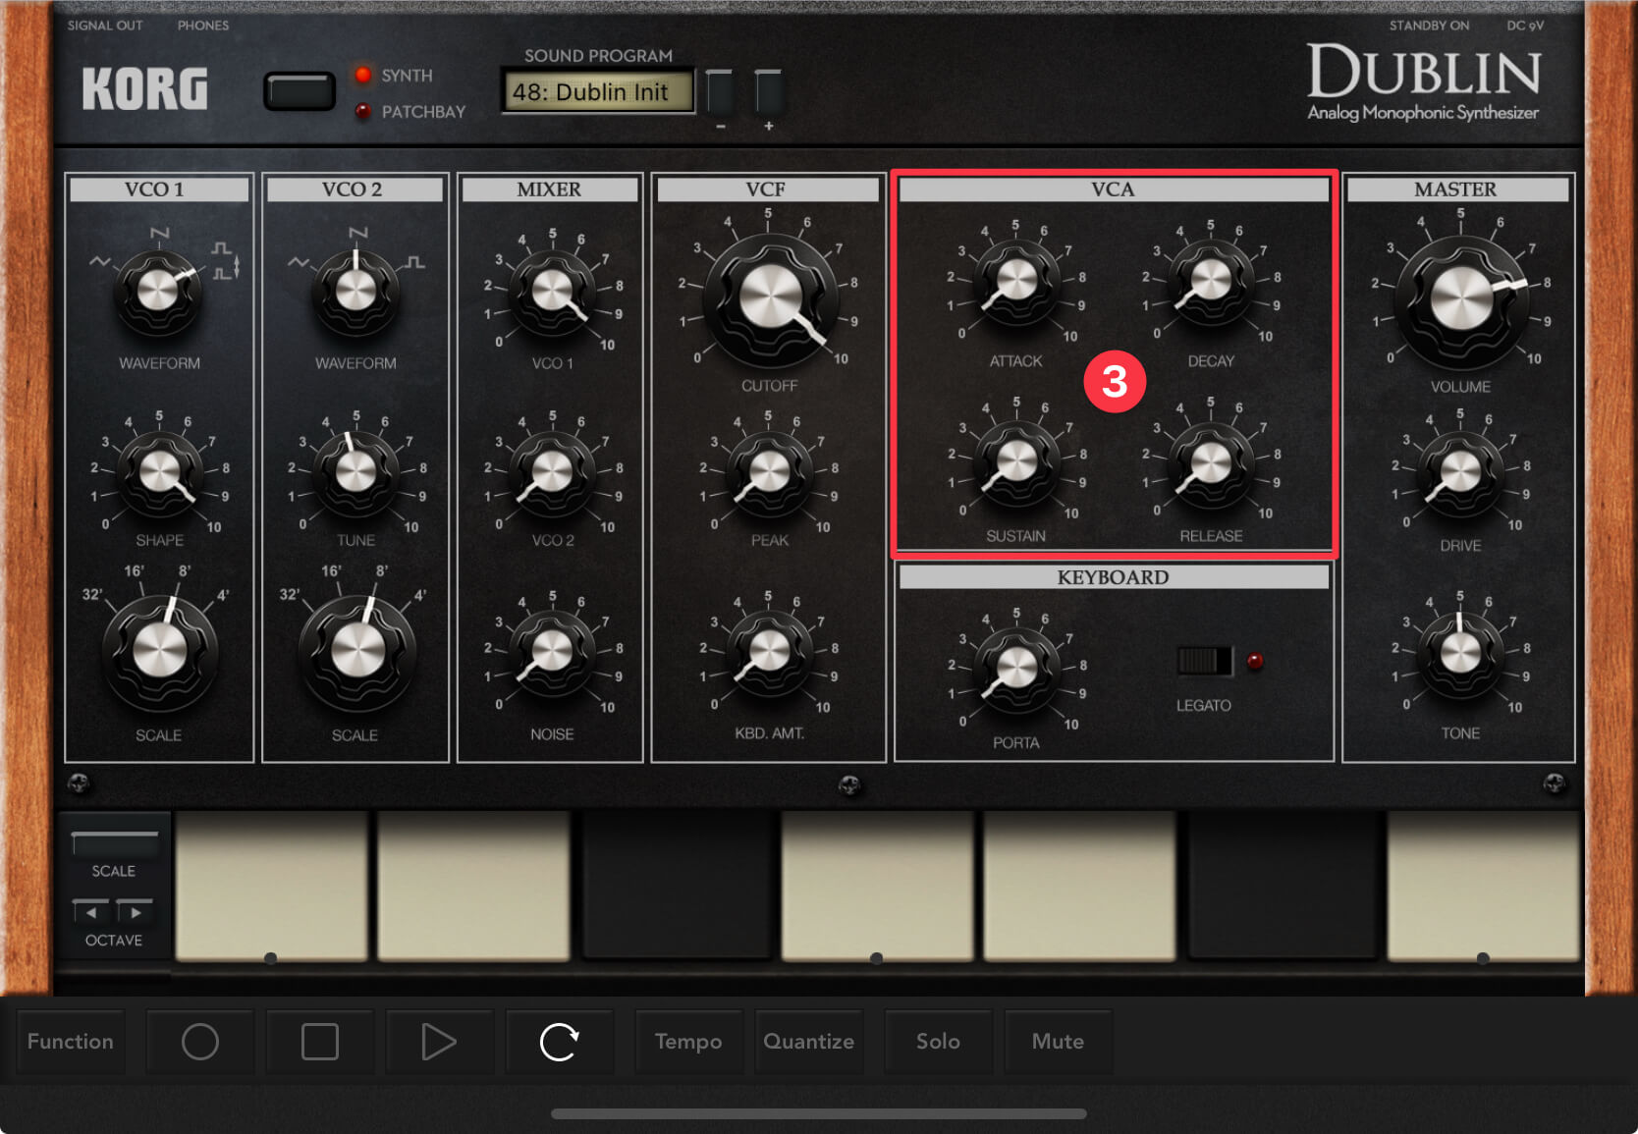Step to previous sound program with minus

point(721,94)
